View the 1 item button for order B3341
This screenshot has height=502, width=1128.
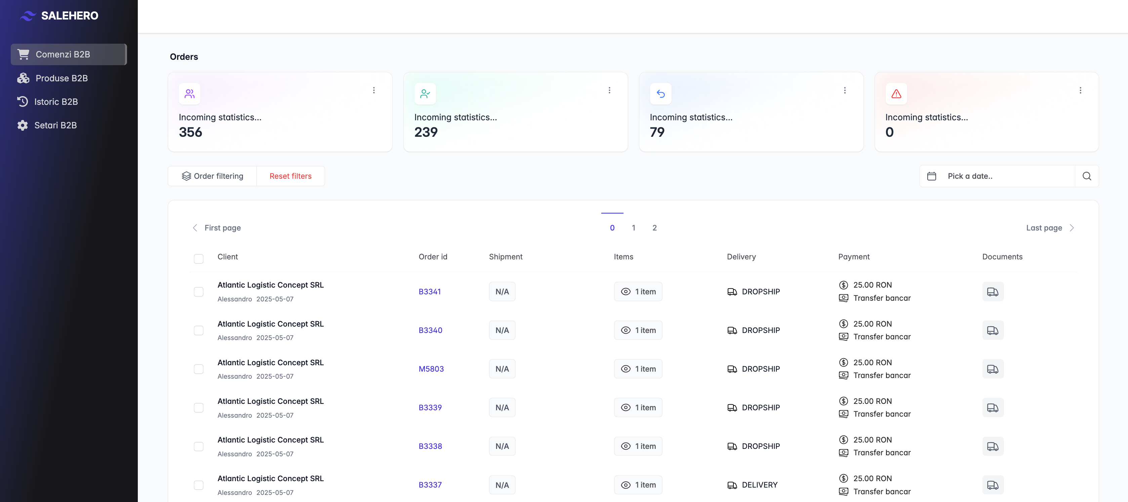[638, 291]
